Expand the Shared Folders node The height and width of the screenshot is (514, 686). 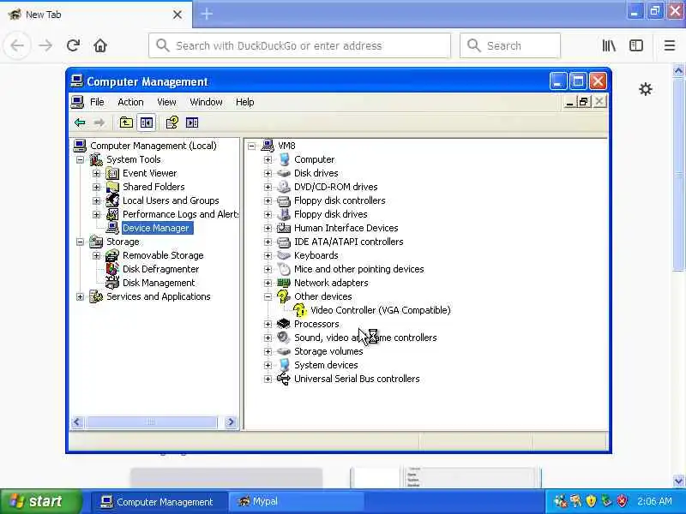pos(96,187)
